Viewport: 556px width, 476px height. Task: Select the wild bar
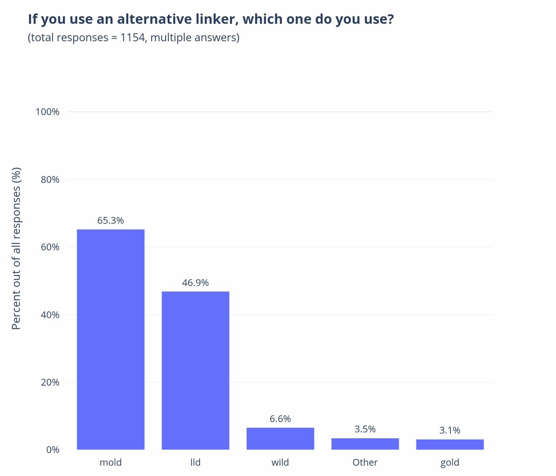pos(280,438)
